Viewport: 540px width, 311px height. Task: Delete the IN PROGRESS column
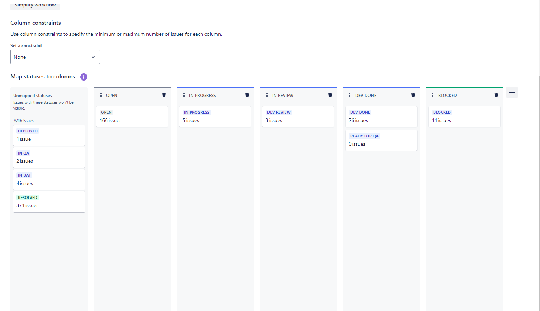(x=247, y=95)
